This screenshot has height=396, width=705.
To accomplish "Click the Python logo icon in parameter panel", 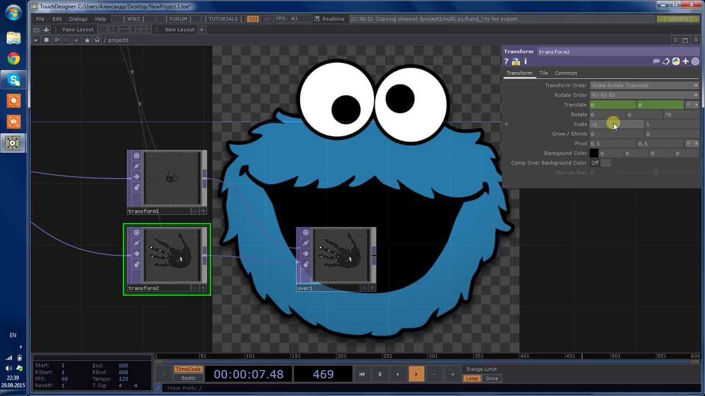I will coord(676,62).
